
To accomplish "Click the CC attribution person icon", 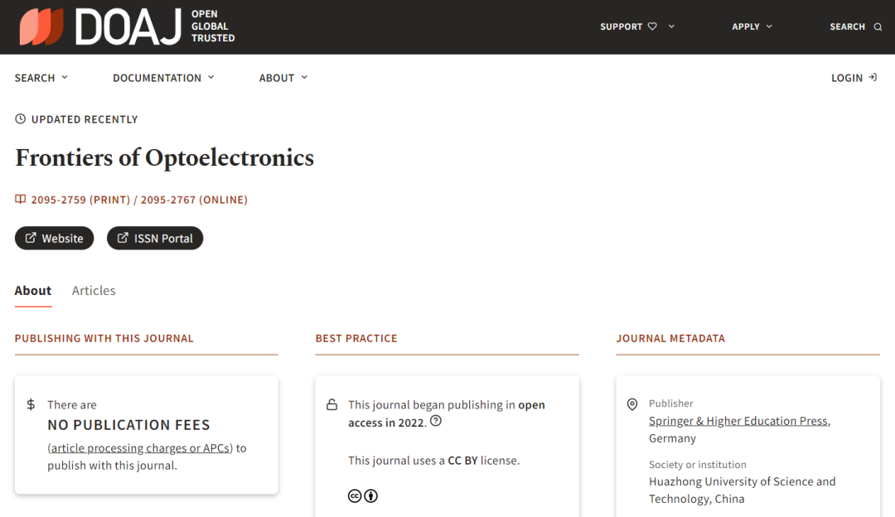I will [x=371, y=496].
